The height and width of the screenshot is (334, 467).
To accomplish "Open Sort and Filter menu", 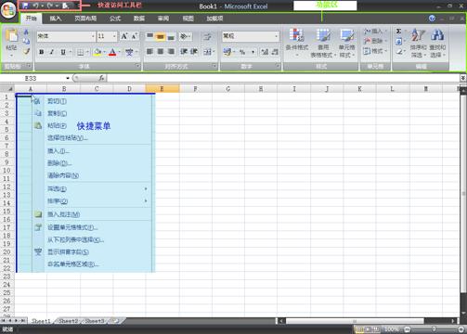I will pos(419,43).
